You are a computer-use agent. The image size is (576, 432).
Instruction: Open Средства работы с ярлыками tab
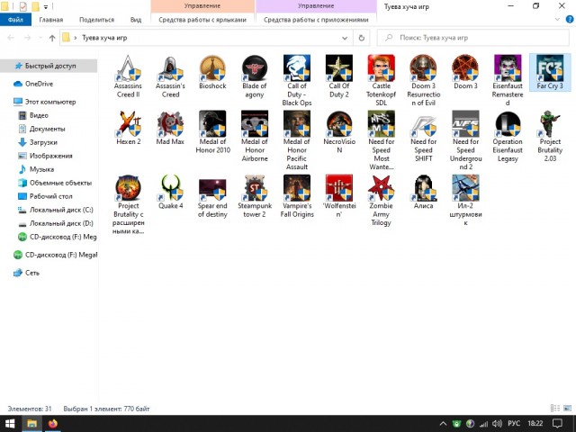[202, 20]
